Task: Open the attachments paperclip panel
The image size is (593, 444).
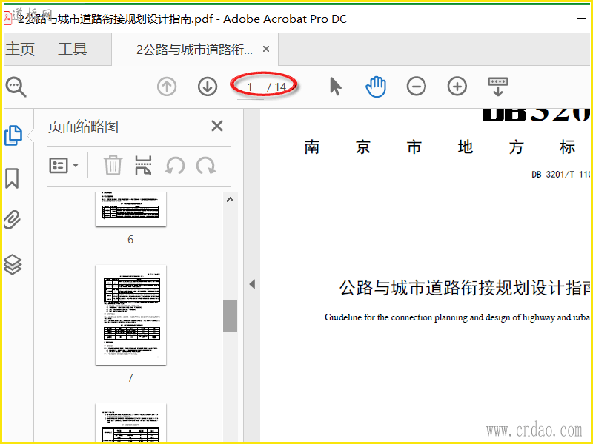Action: pyautogui.click(x=12, y=220)
